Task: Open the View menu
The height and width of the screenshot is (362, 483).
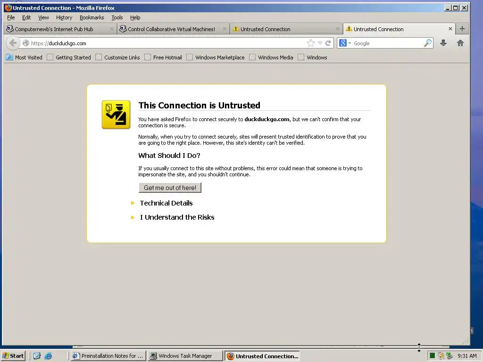Action: click(43, 17)
